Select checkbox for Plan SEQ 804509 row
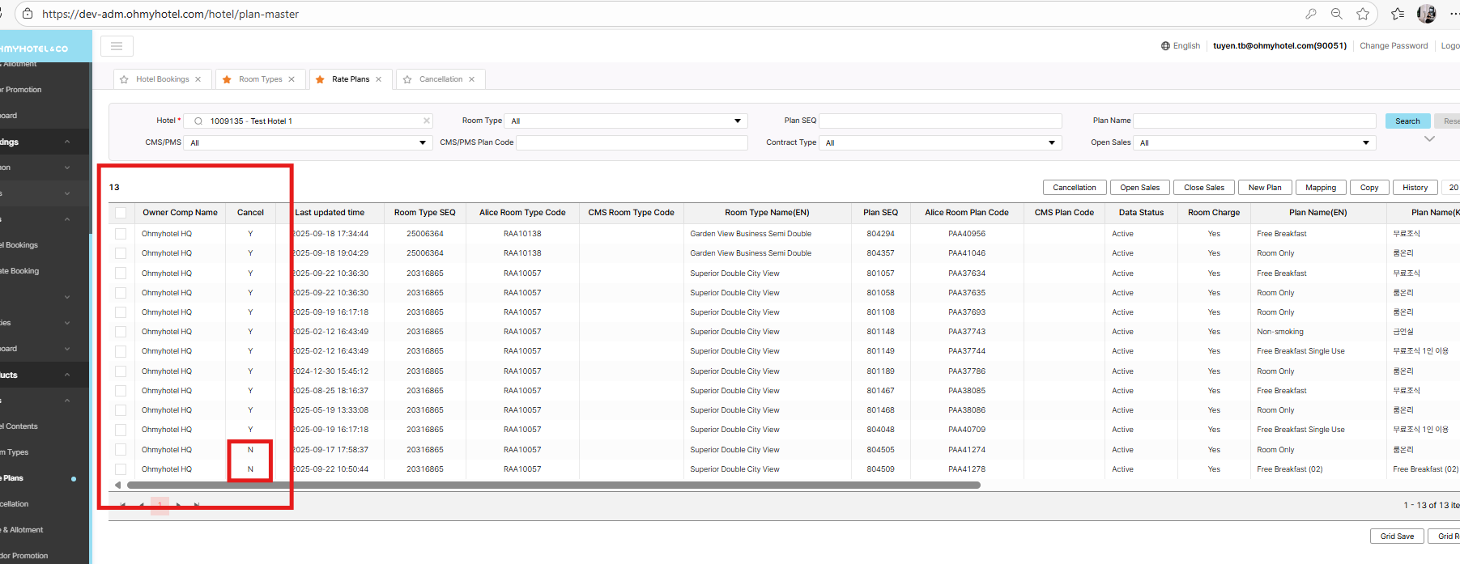1460x564 pixels. tap(121, 469)
